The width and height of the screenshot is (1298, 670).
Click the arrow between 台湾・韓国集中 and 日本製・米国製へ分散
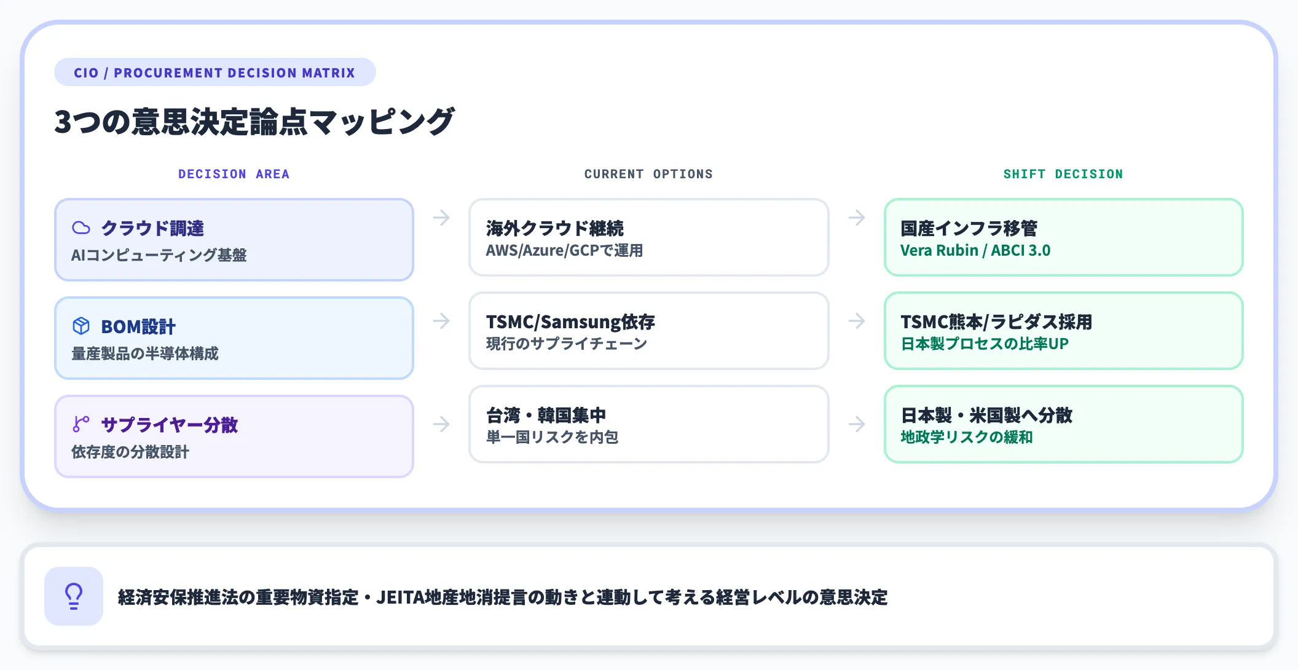tap(857, 424)
